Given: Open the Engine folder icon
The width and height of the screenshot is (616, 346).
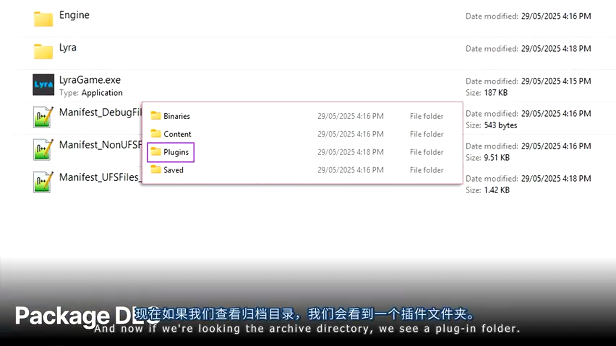Looking at the screenshot, I should tap(43, 19).
